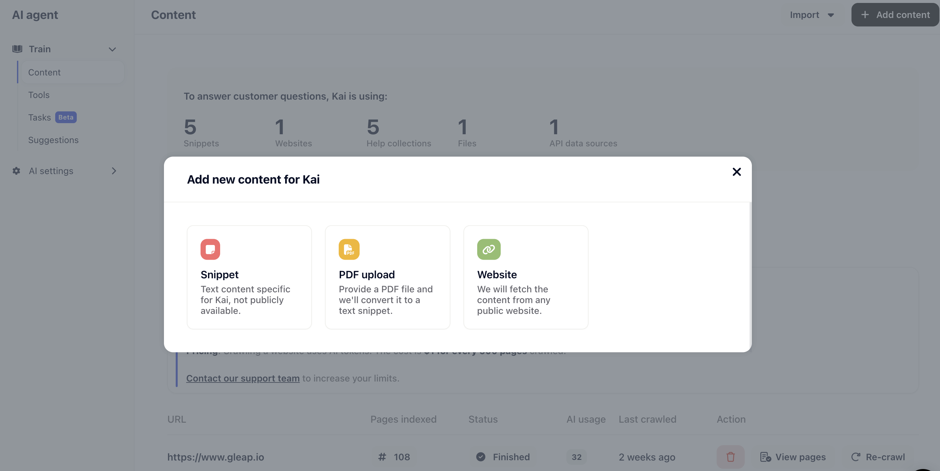940x471 pixels.
Task: Click the Train book icon
Action: point(17,49)
